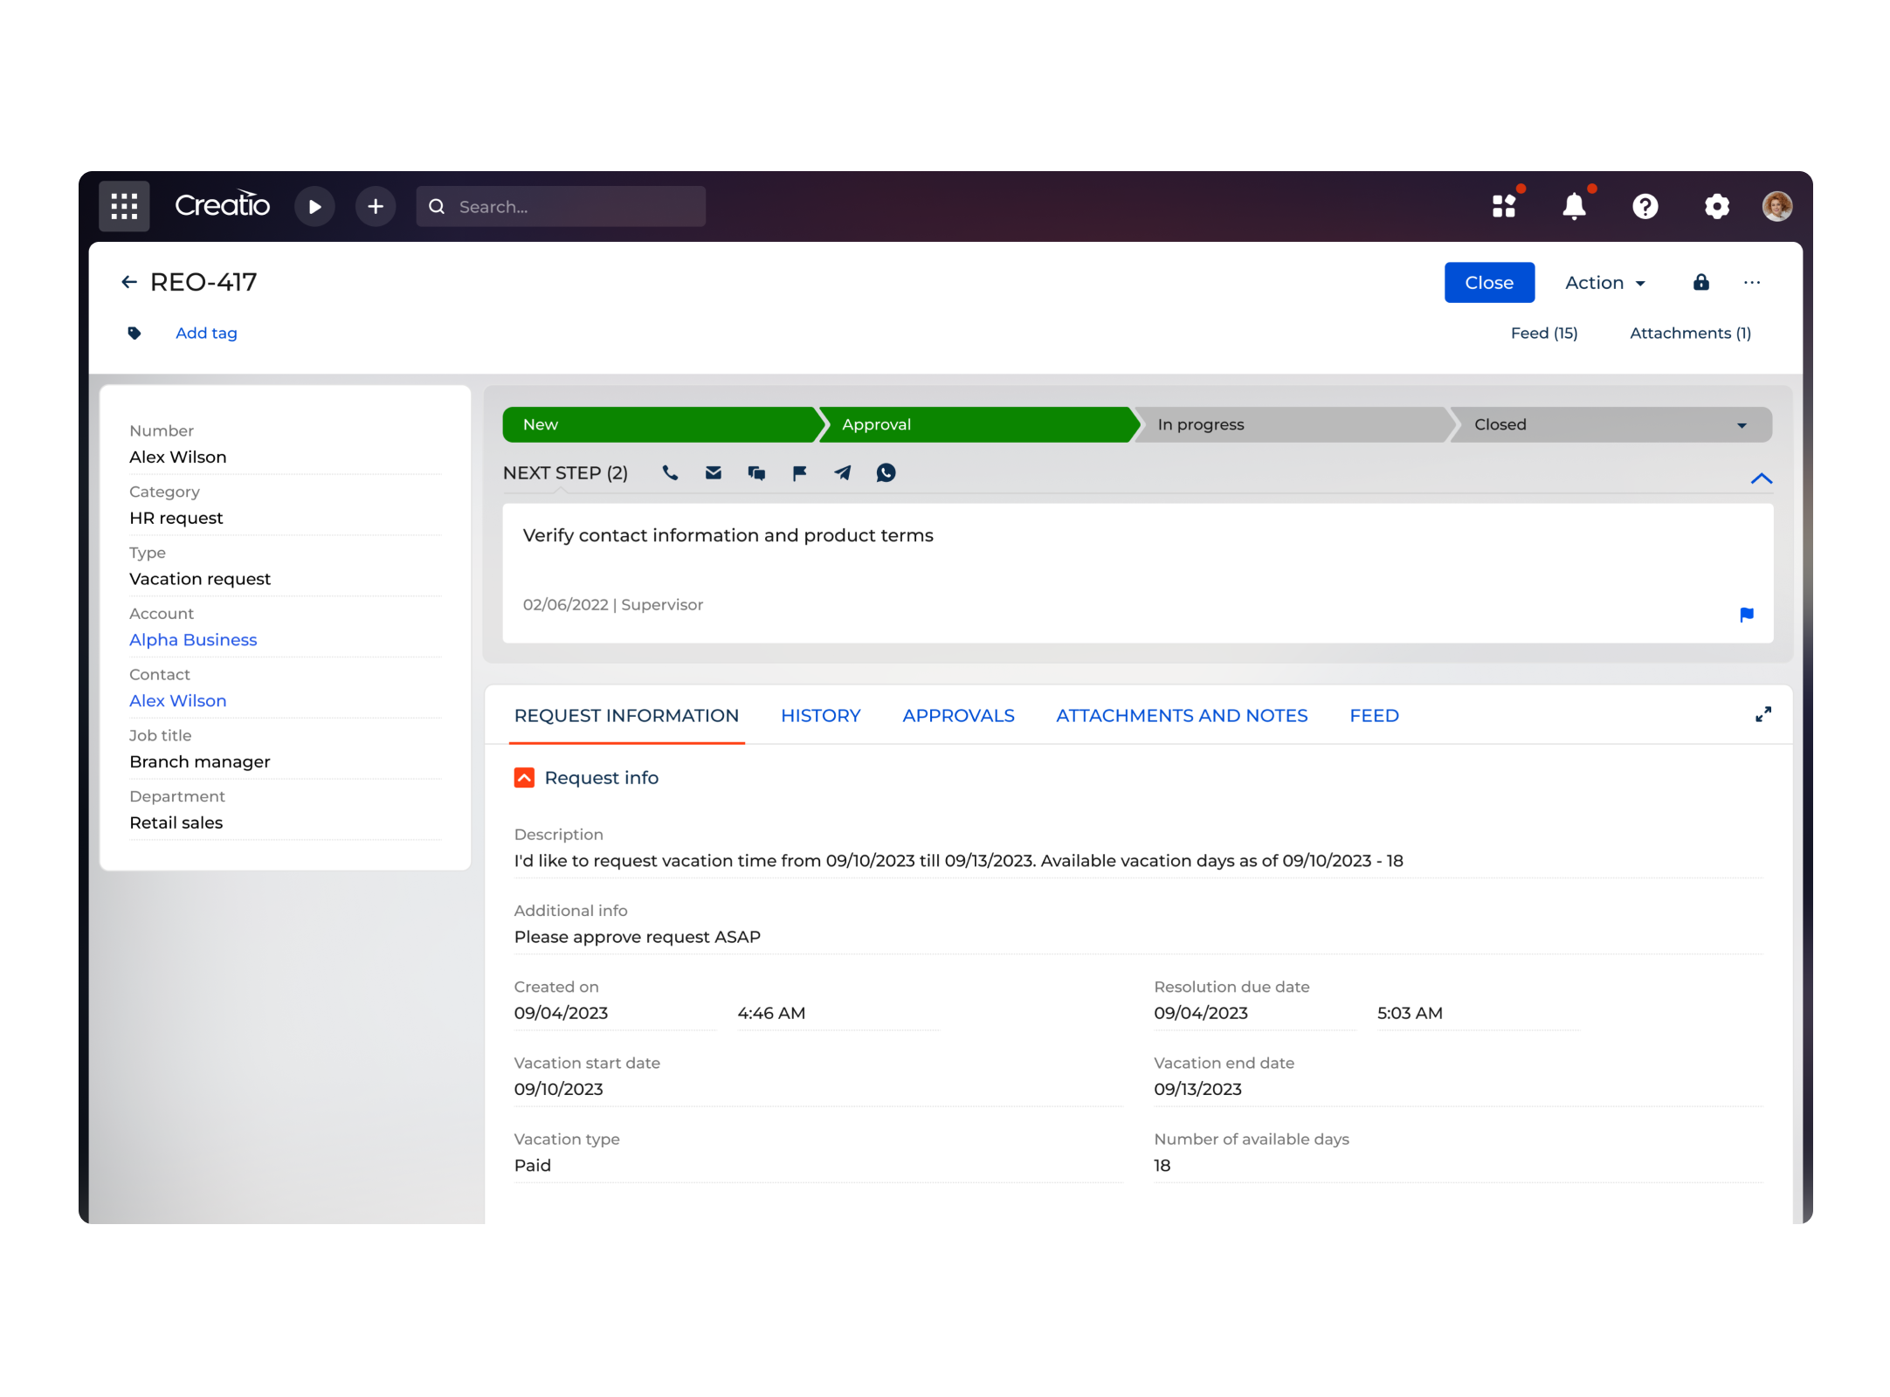This screenshot has height=1397, width=1890.
Task: Collapse the Next Step panel with the chevron
Action: point(1762,478)
